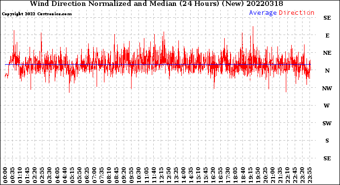340x185 pixels.
Task: Select the 01:10 time axis label
Action: click(x=20, y=175)
